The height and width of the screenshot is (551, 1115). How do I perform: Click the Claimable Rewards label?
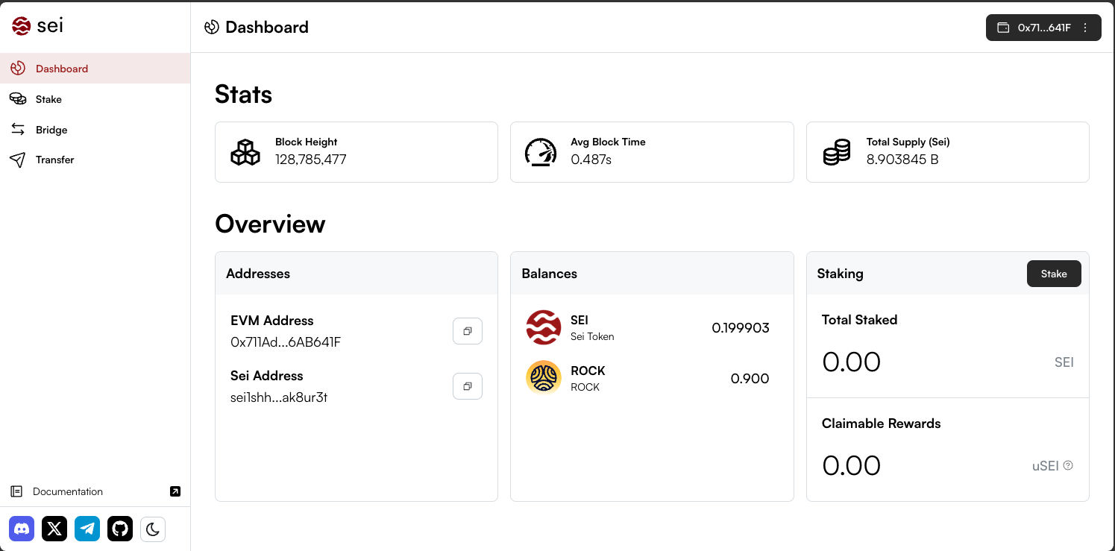(881, 424)
